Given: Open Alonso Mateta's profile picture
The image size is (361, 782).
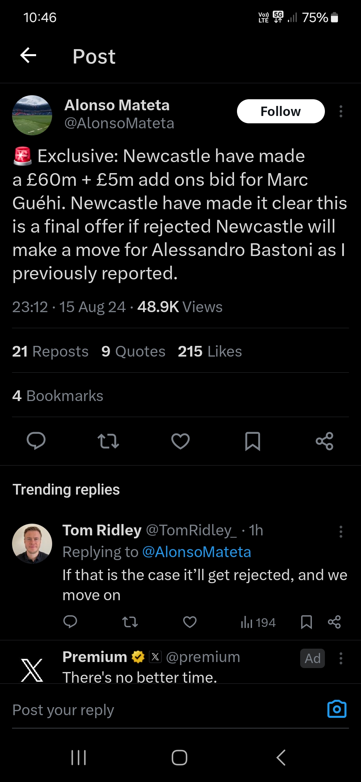Looking at the screenshot, I should pyautogui.click(x=32, y=115).
